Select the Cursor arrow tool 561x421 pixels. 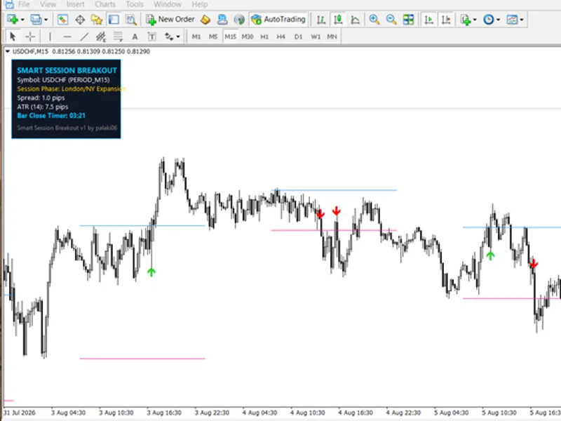pos(13,36)
